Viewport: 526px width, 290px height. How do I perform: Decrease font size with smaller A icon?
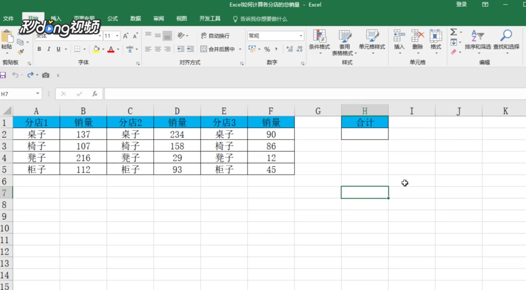pos(135,36)
